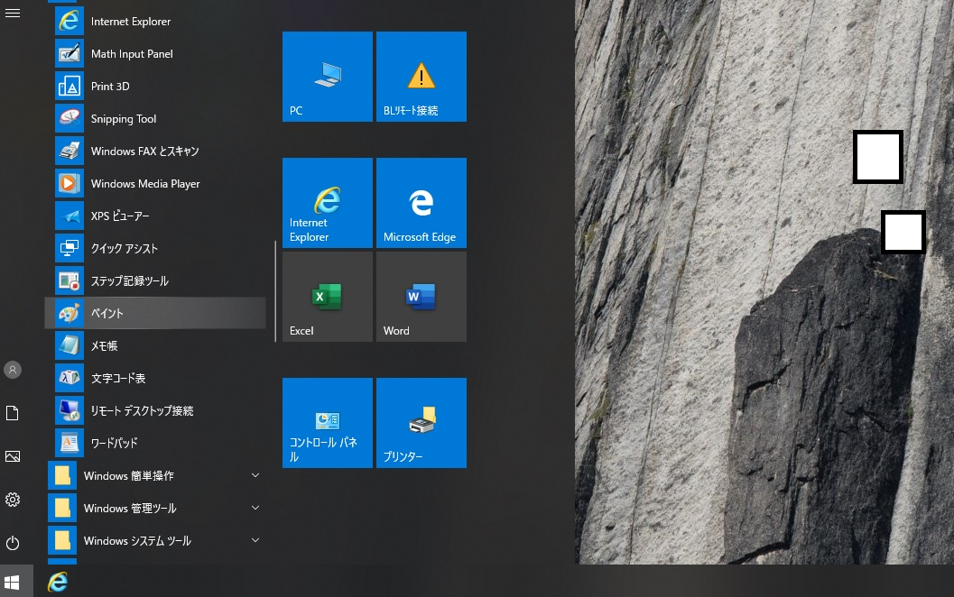Image resolution: width=954 pixels, height=597 pixels.
Task: Open the user account icon
Action: (x=13, y=370)
